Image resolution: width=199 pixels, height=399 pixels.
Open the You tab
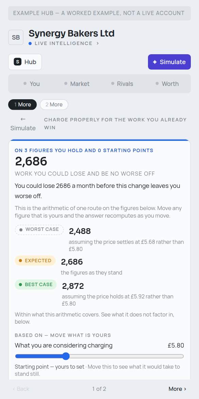pyautogui.click(x=32, y=84)
